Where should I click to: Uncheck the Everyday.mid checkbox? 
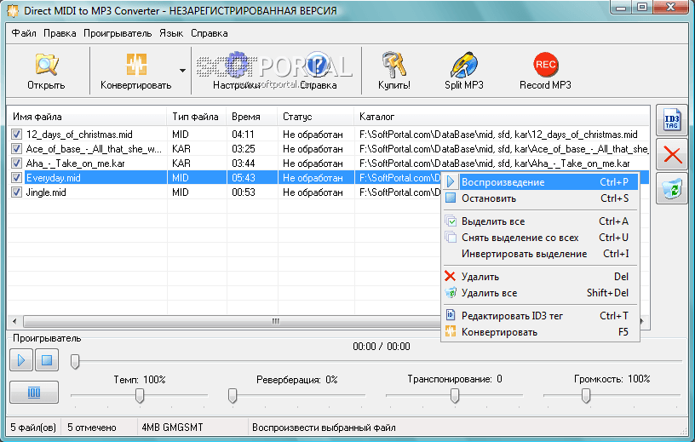coord(16,178)
